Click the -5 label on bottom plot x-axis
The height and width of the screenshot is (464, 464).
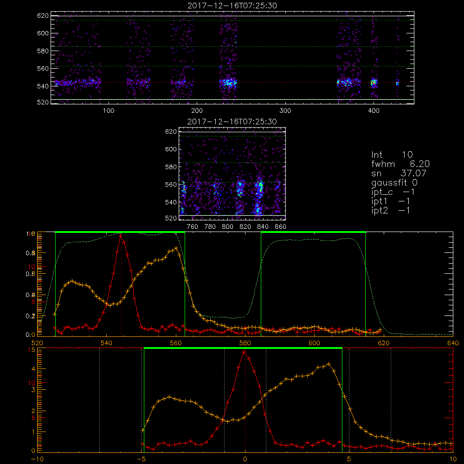click(x=141, y=459)
